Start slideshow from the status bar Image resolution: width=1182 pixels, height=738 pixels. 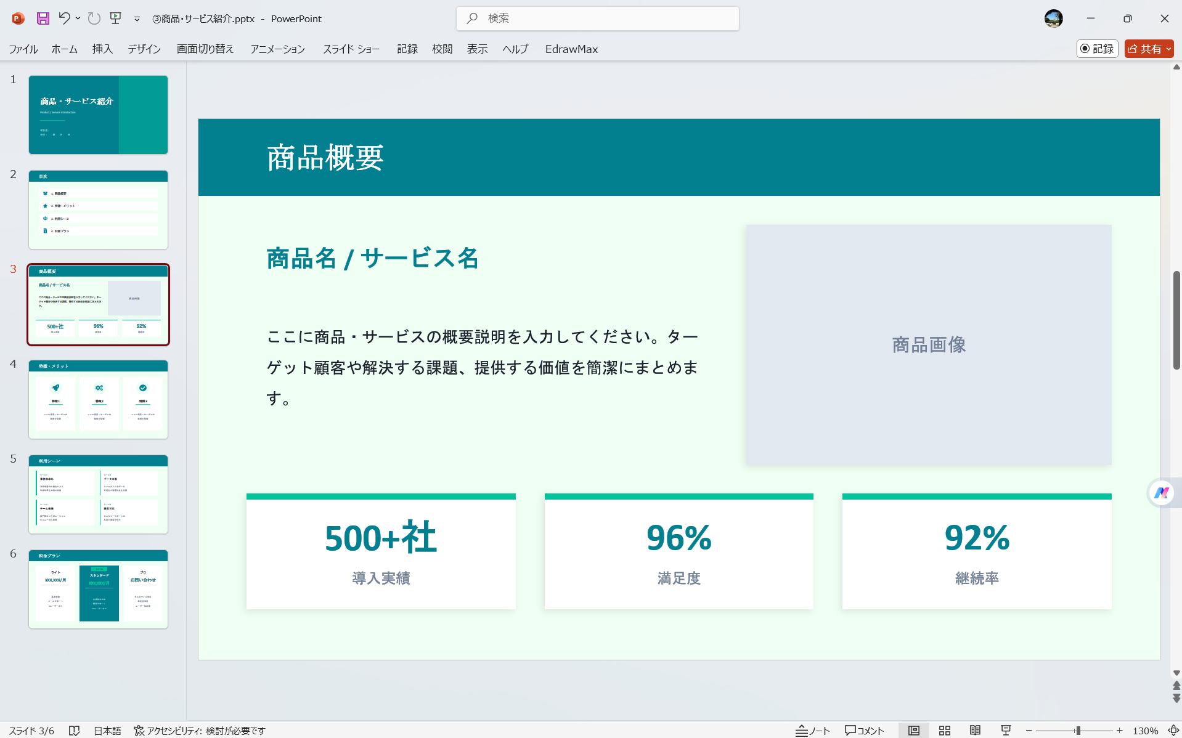pos(1005,731)
